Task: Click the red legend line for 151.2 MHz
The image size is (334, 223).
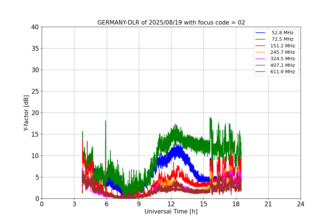Action: tap(261, 46)
